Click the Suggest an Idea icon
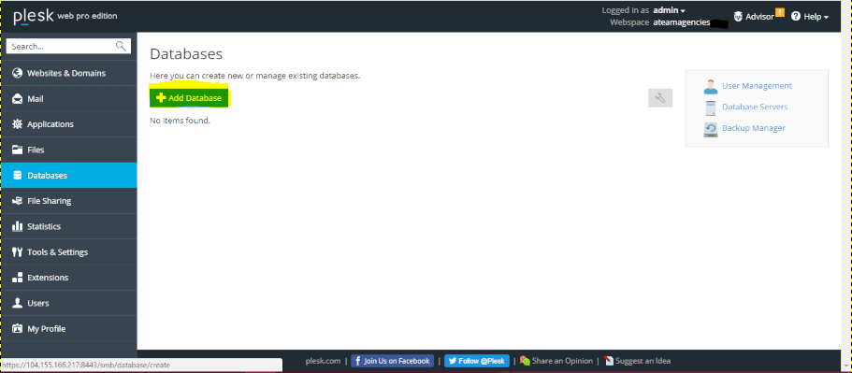This screenshot has width=852, height=373. 609,361
